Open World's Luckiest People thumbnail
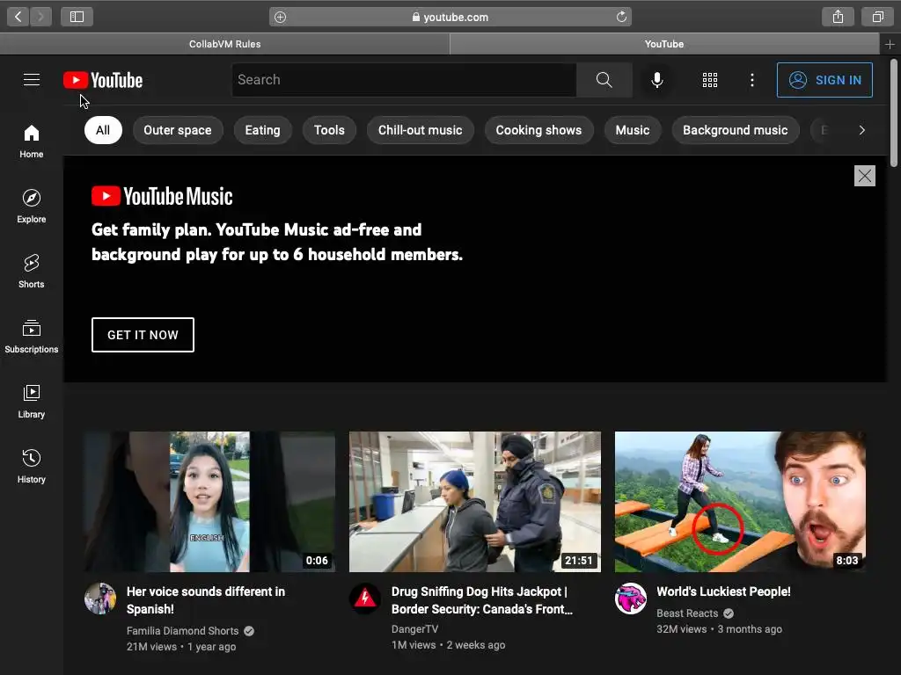Screen dimensions: 901x675 (x=740, y=502)
